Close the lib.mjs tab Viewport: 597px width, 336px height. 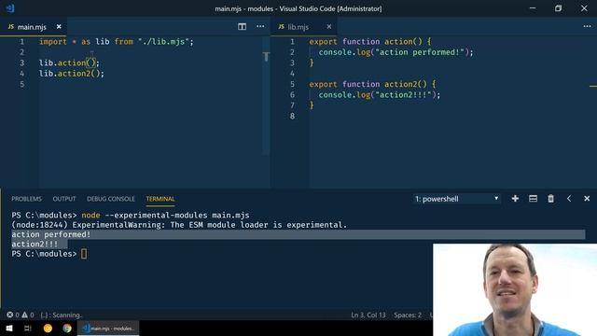pos(329,27)
